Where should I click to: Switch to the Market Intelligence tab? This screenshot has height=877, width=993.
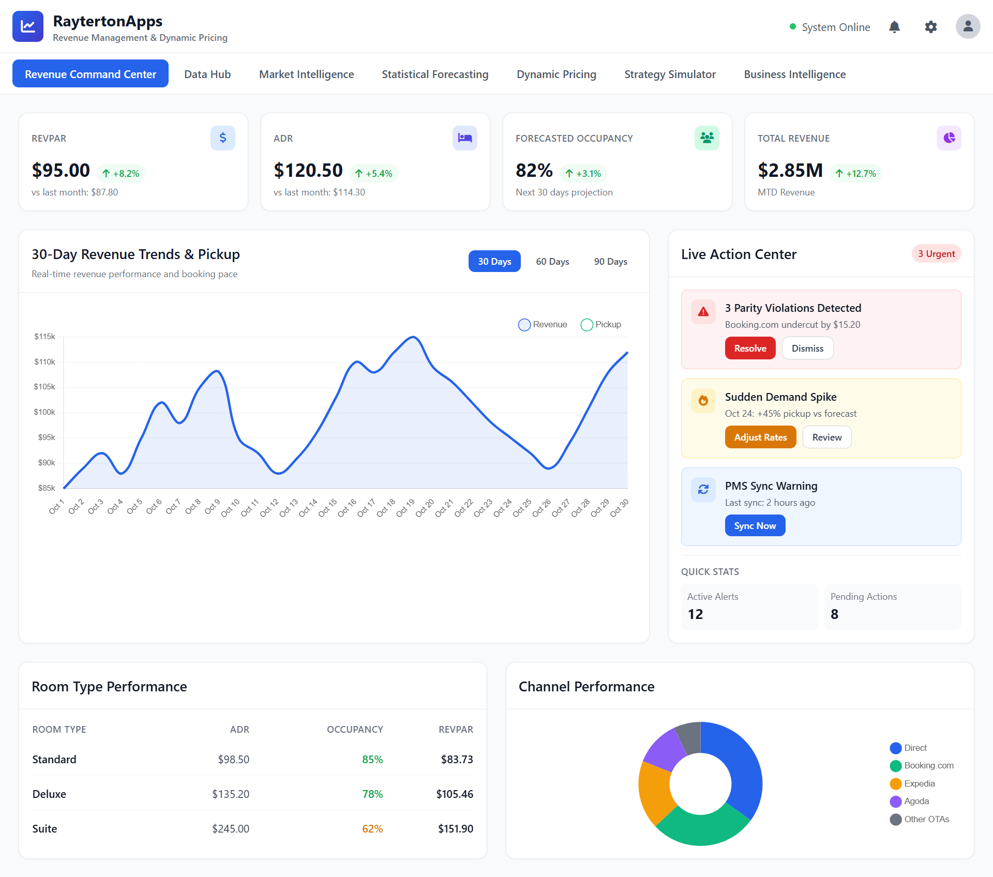306,74
